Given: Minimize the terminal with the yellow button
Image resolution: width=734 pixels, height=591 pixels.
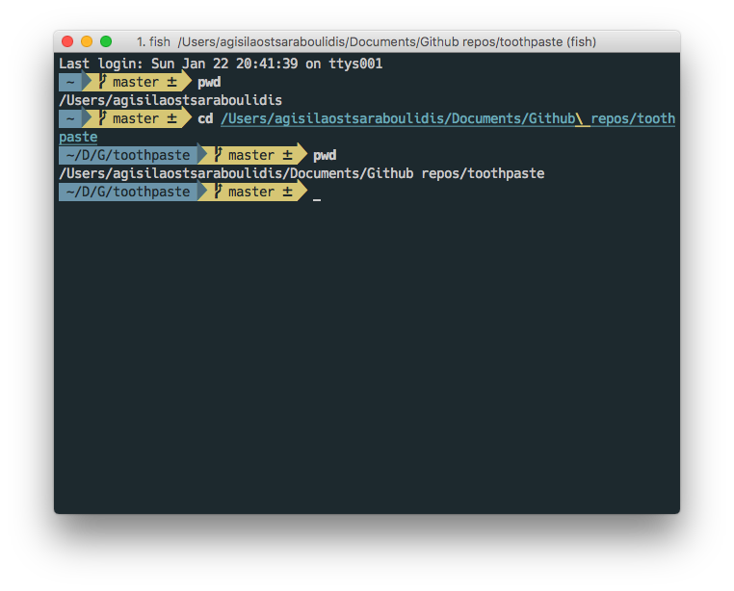Looking at the screenshot, I should [87, 41].
